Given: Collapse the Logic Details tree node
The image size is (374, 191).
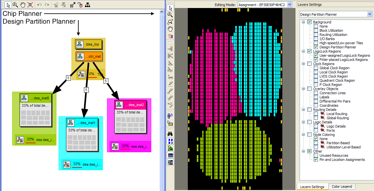Looking at the screenshot, I should pyautogui.click(x=303, y=122).
